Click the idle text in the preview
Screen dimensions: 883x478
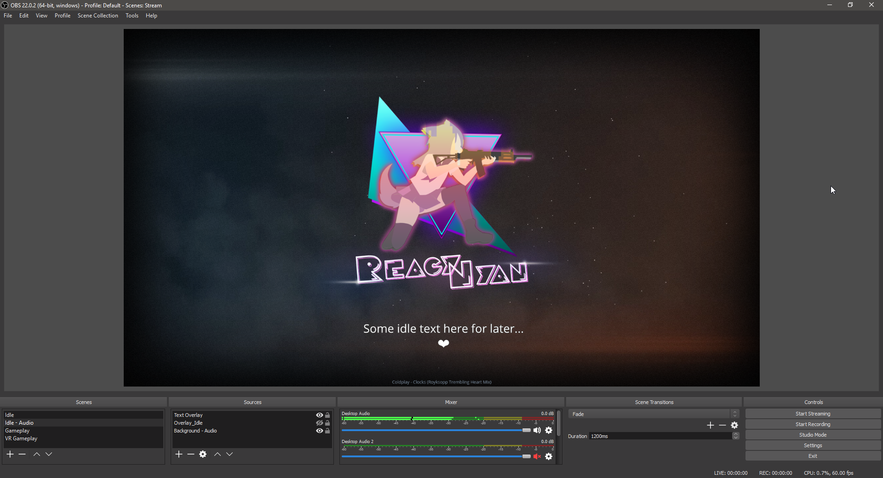[443, 329]
